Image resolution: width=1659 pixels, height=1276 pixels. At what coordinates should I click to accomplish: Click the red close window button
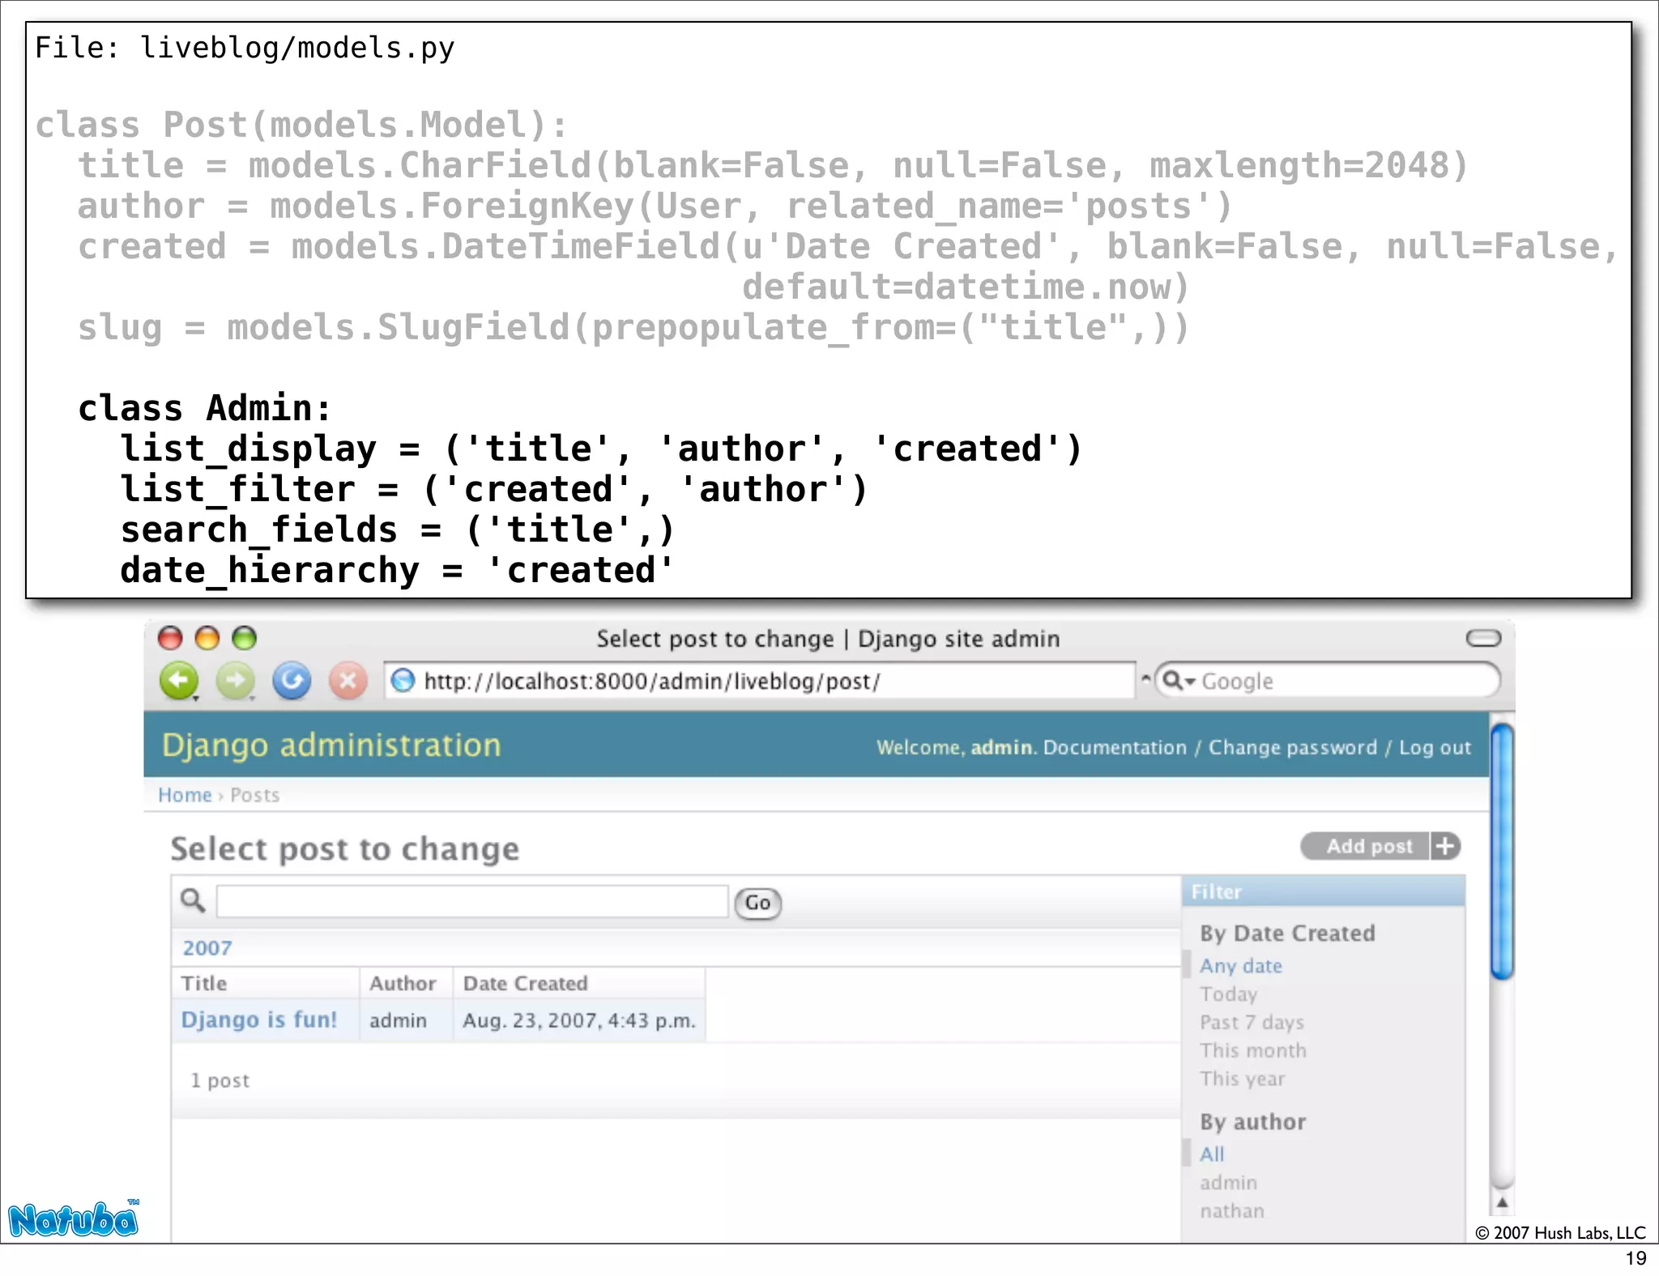point(170,638)
